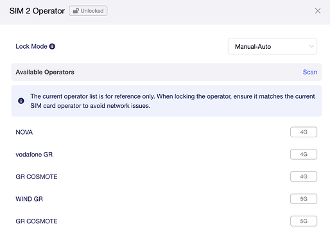Viewport: 330px width, 240px height.
Task: Select GR COSMOTE with the 4G tag
Action: 166,176
